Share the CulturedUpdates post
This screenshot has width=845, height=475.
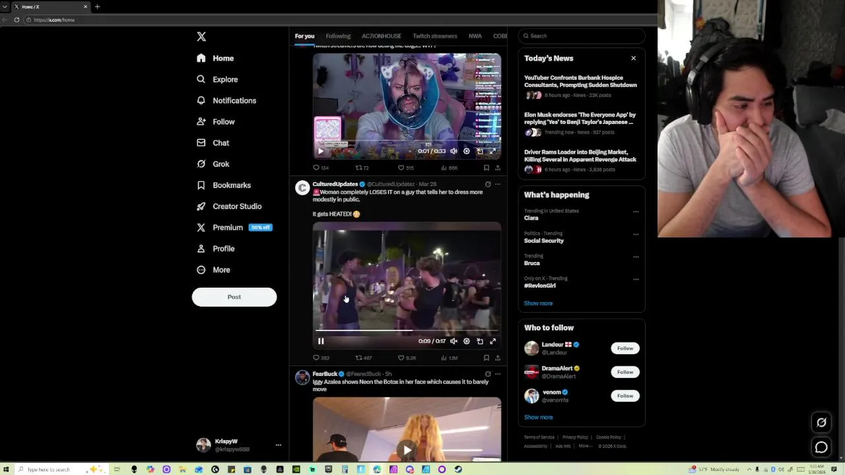498,358
